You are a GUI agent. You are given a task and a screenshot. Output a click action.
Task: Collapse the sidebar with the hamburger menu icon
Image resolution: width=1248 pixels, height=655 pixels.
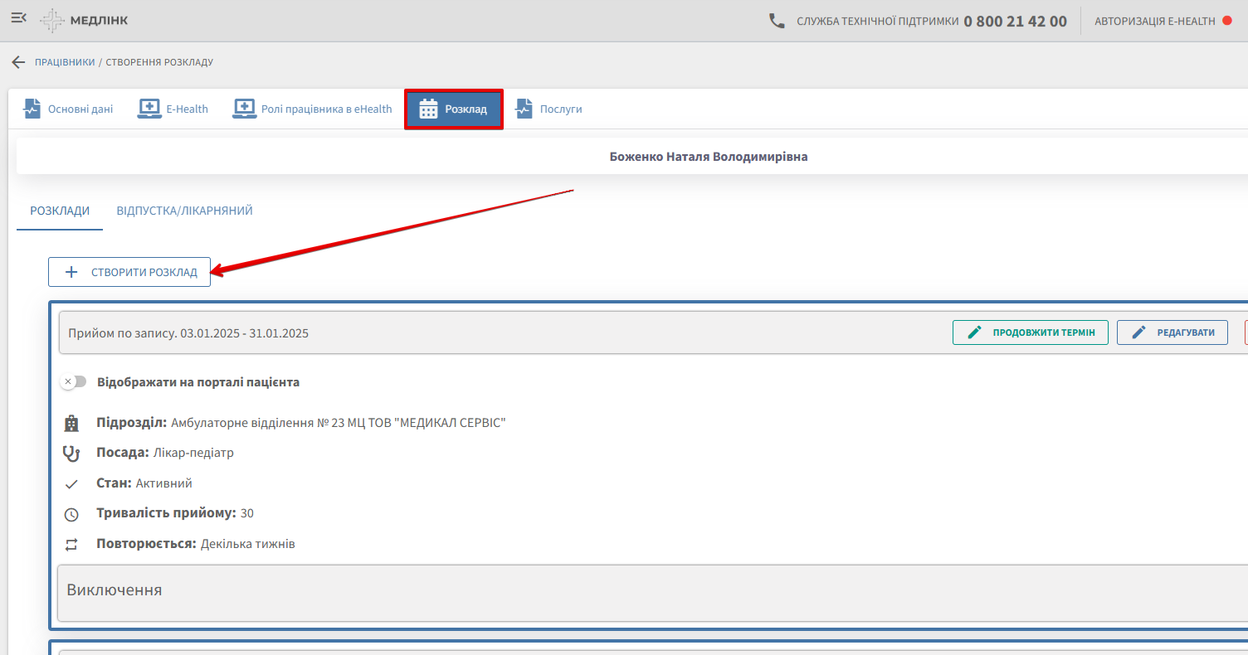(x=18, y=18)
